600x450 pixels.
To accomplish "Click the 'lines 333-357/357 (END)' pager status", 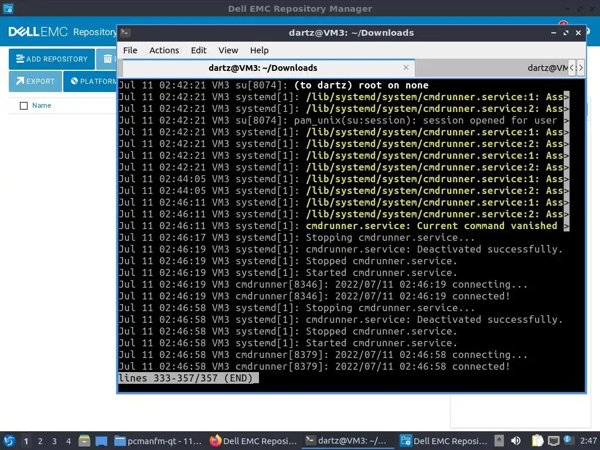I will pos(188,378).
